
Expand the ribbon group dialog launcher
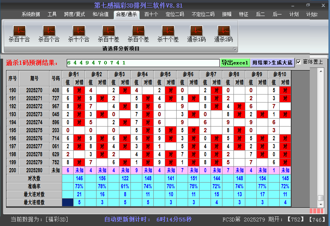click(235, 49)
